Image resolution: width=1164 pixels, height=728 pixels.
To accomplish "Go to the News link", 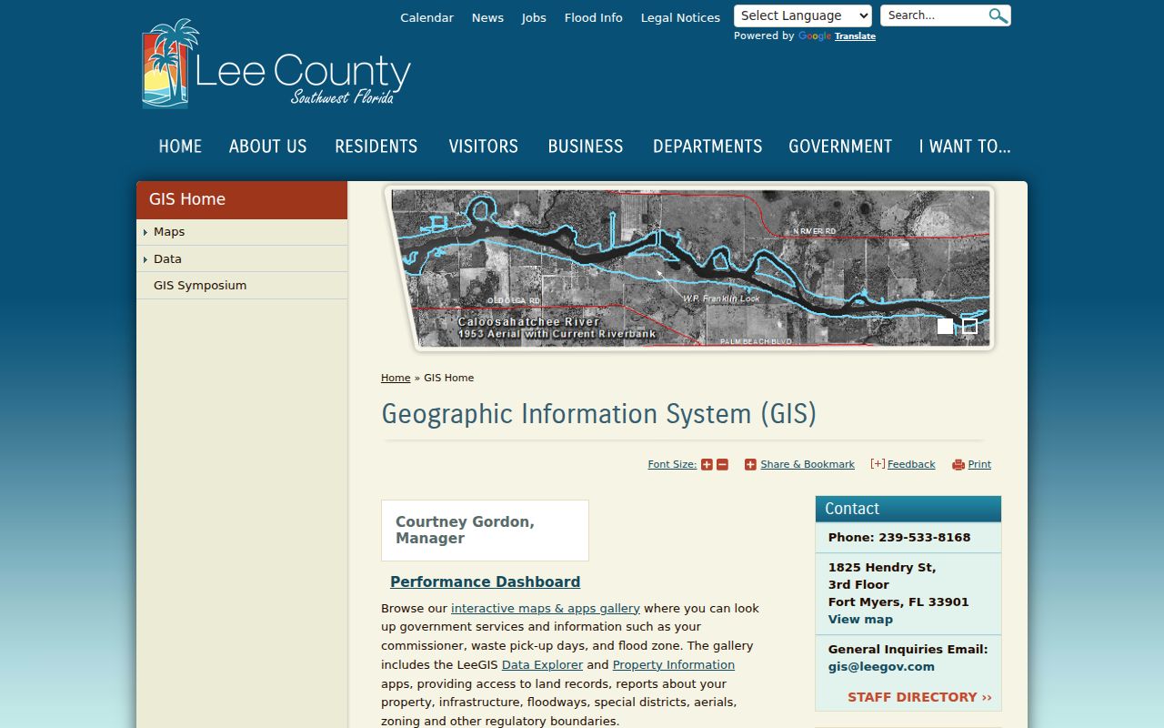I will (487, 17).
